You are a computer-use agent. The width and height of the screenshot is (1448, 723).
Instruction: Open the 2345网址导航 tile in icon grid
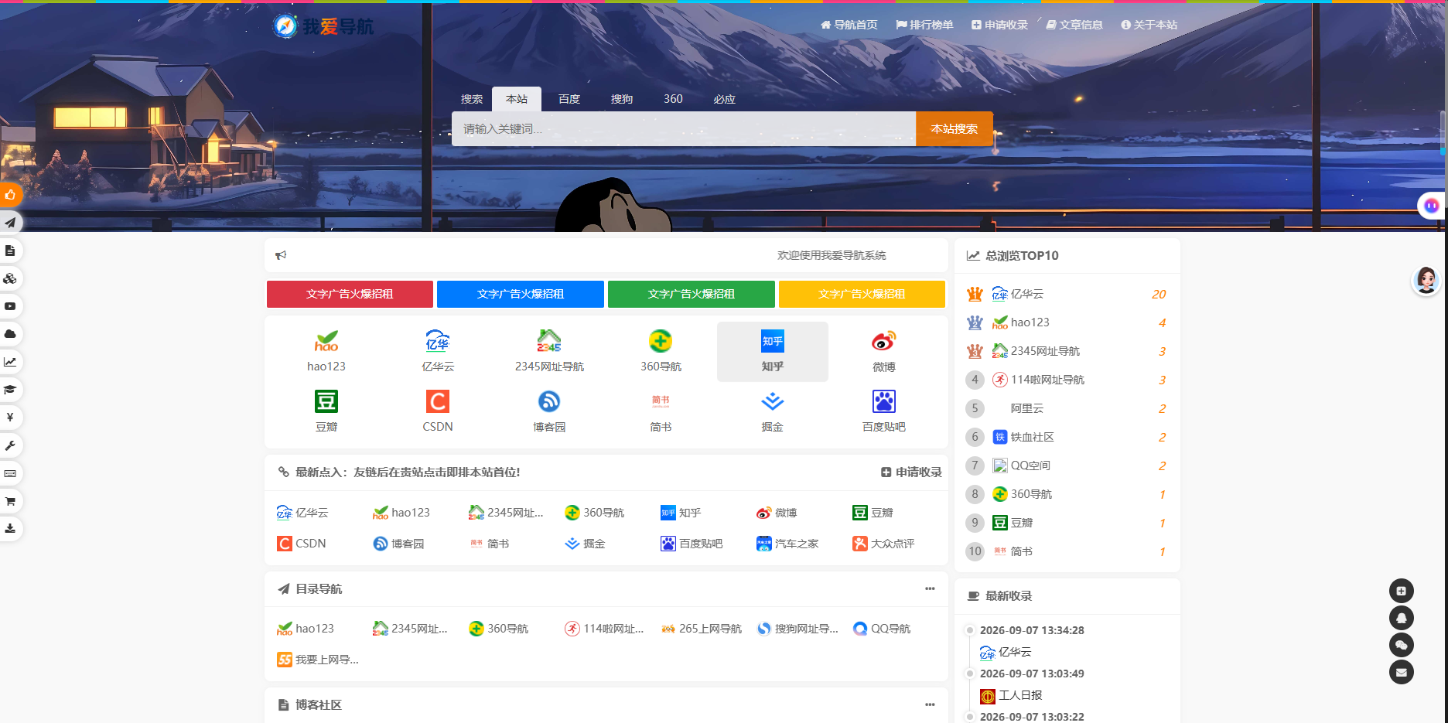(x=549, y=352)
